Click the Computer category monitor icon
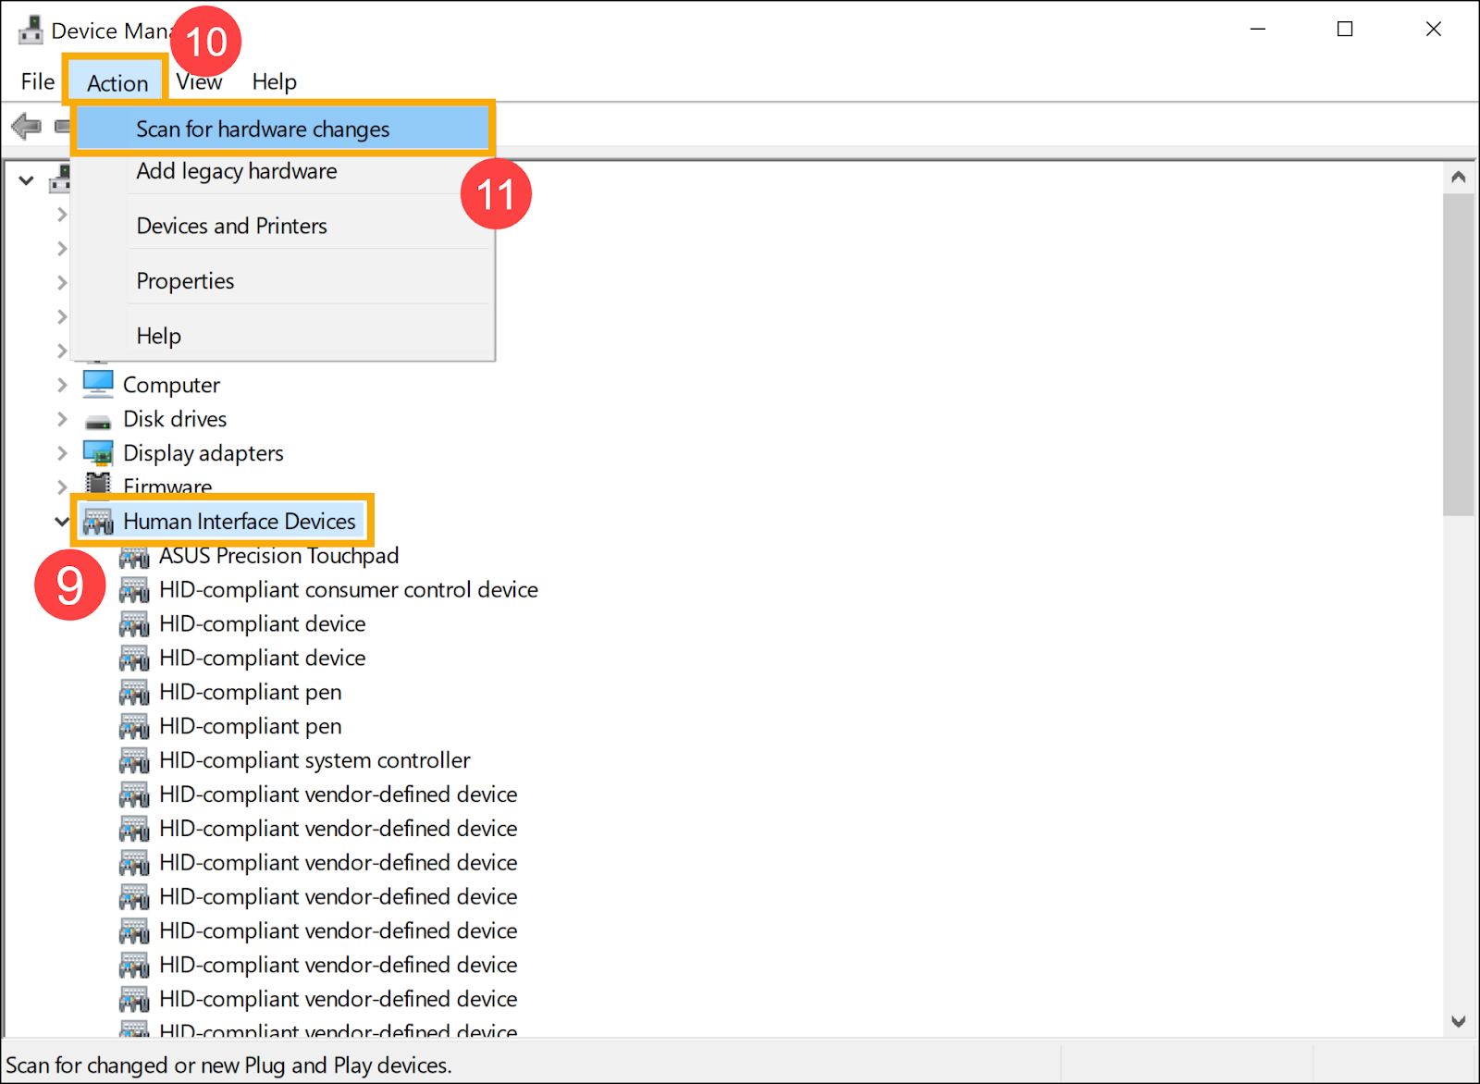Screen dimensions: 1480x1084 pos(98,384)
